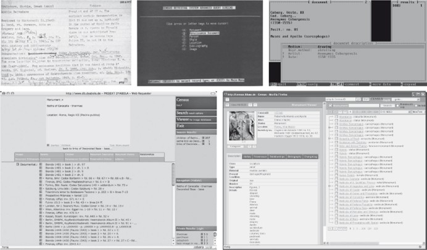Open Viewer for image databases

[196, 120]
